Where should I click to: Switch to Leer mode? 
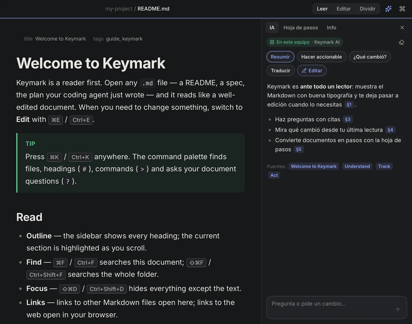coord(322,9)
